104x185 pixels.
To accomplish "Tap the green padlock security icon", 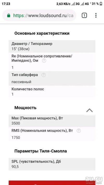I will tap(9, 15).
